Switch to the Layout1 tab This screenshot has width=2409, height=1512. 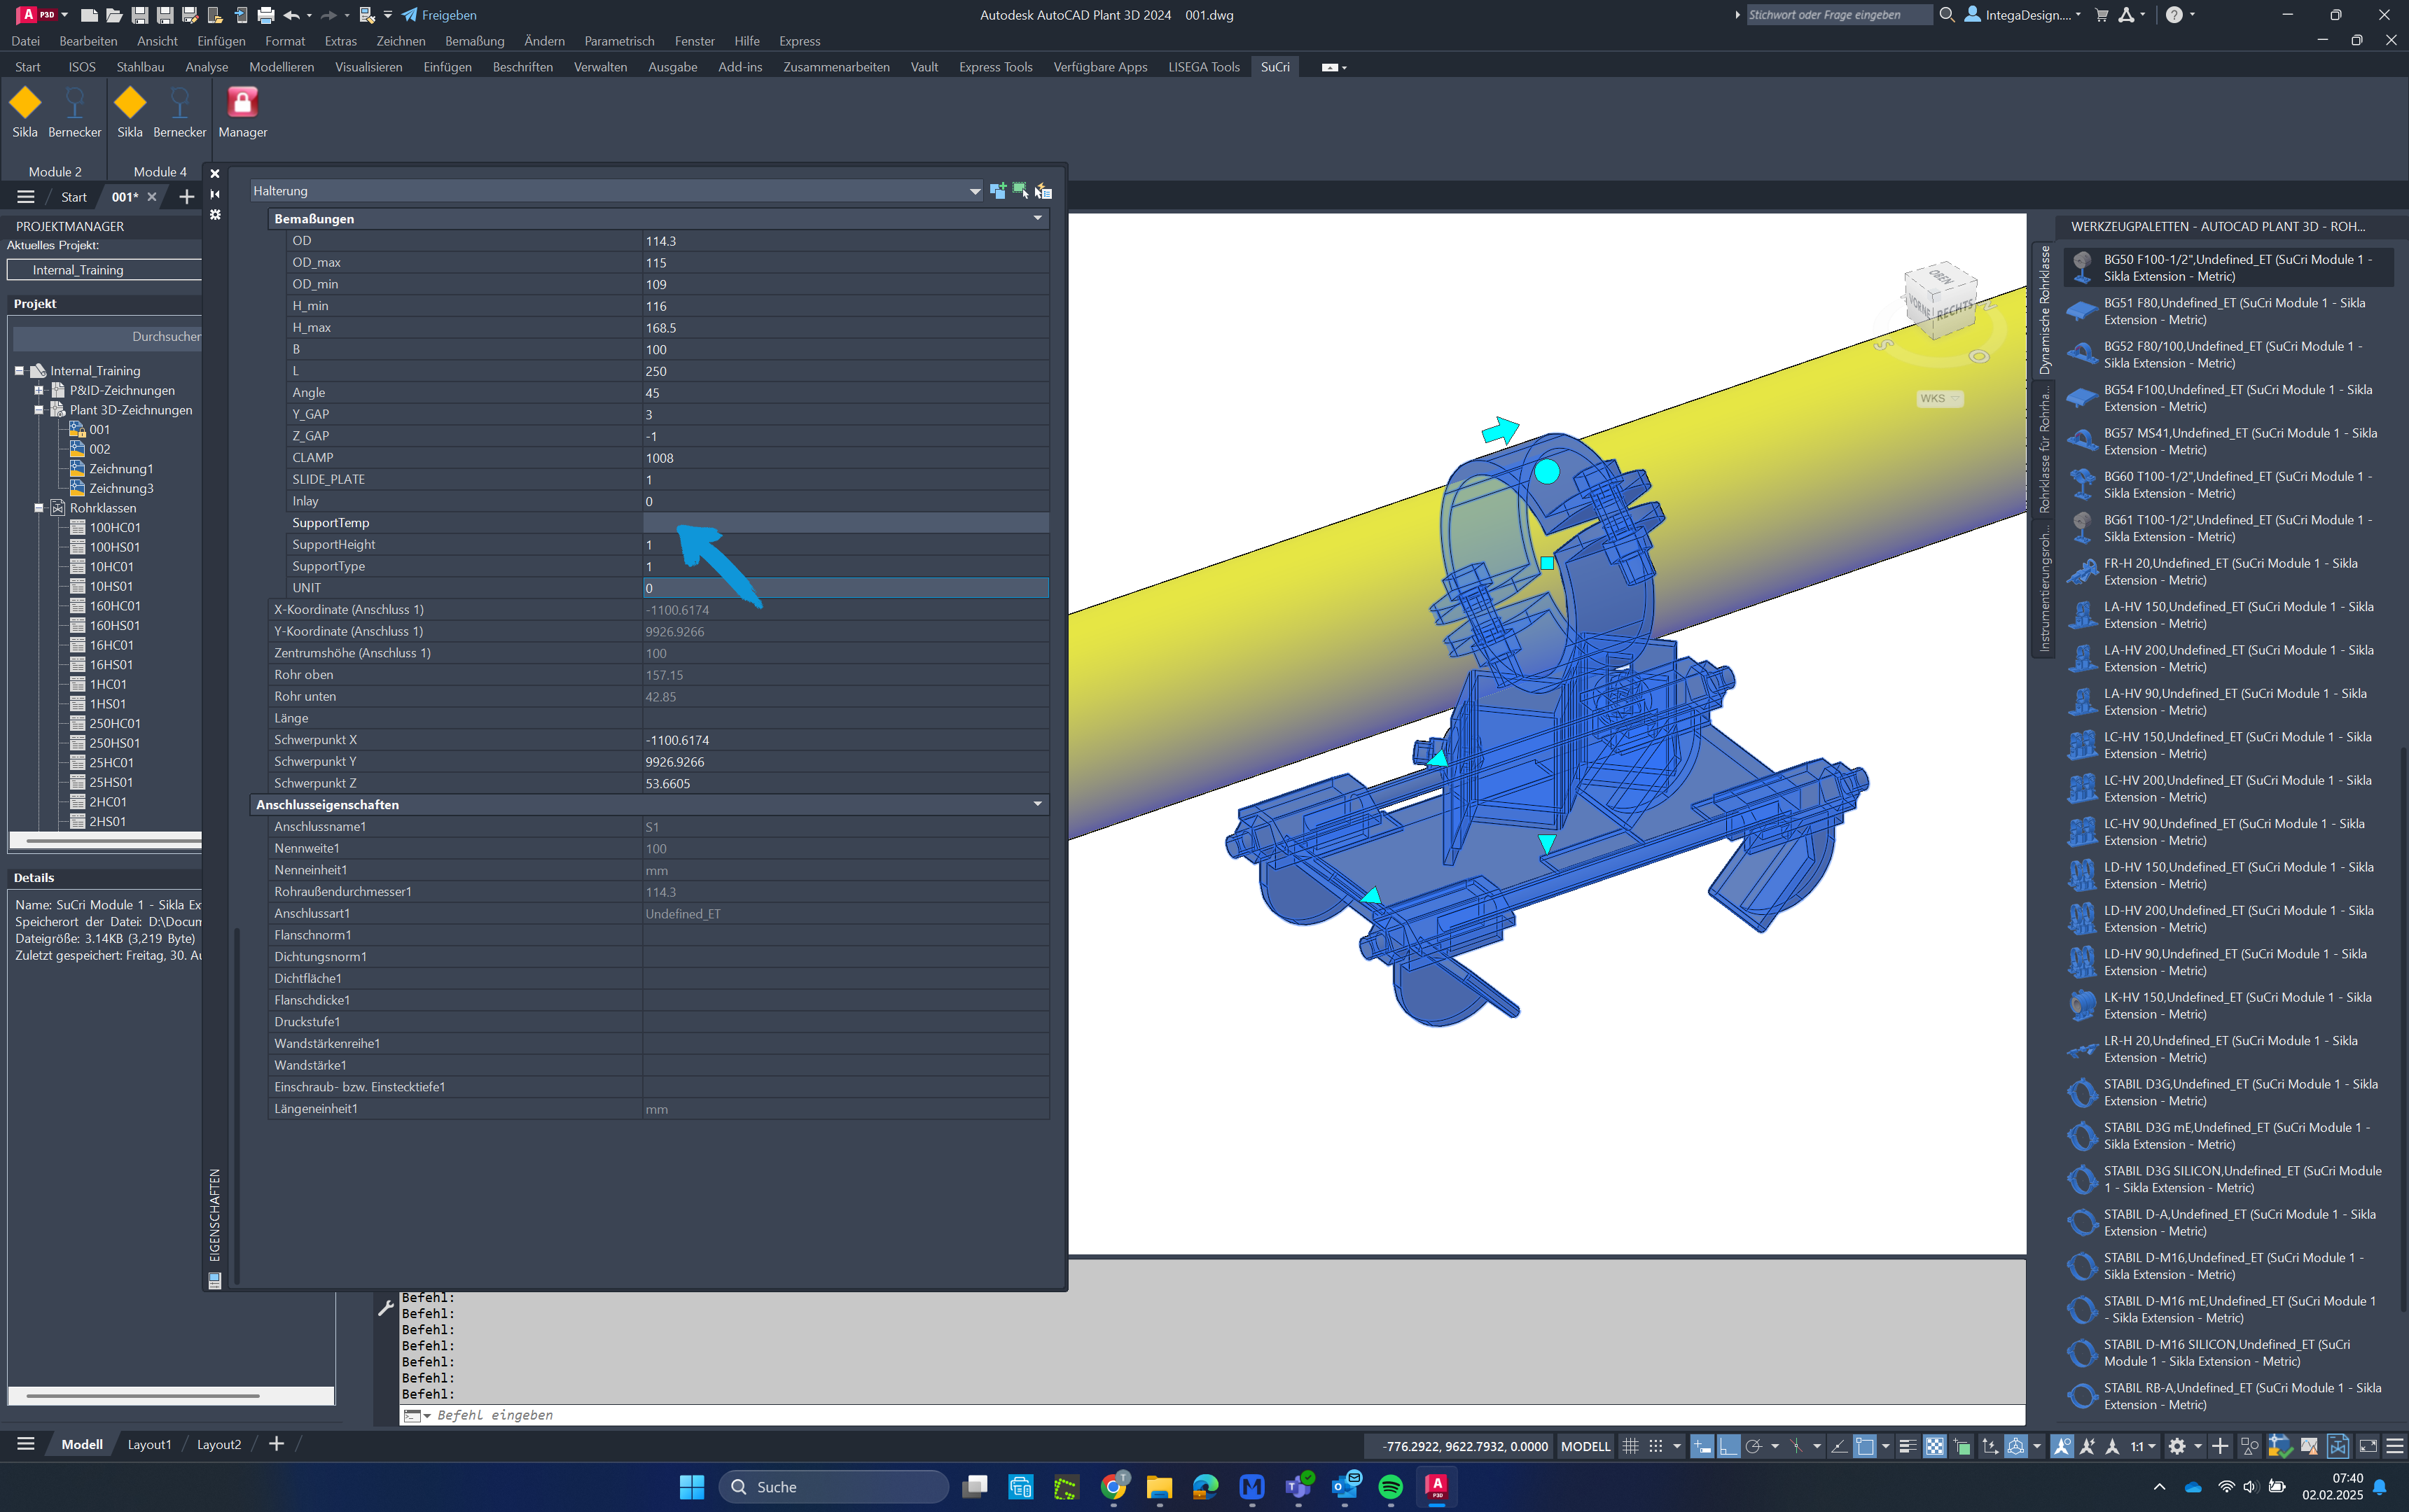[149, 1444]
